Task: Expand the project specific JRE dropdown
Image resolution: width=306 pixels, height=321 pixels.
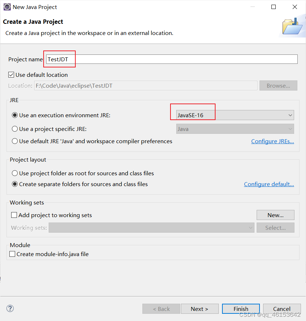Action: click(x=291, y=129)
